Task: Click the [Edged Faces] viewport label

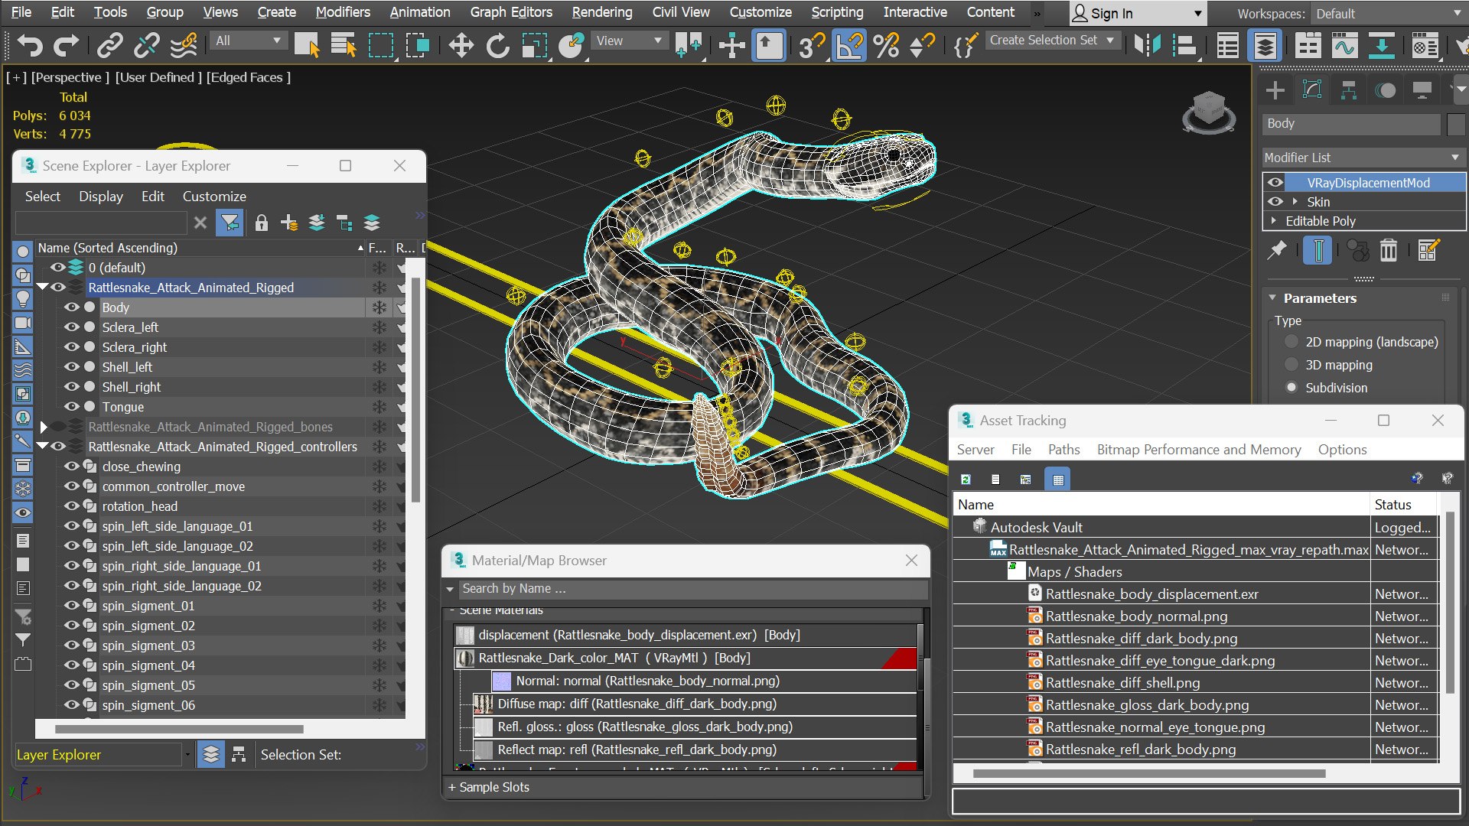Action: 249,77
